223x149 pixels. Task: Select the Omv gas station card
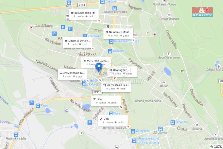point(113,120)
